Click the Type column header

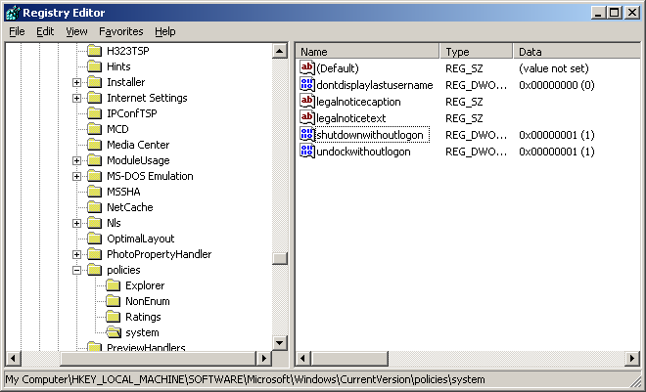click(476, 51)
